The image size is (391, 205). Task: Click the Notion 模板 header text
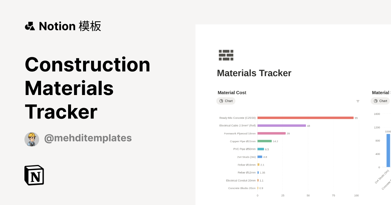70,26
